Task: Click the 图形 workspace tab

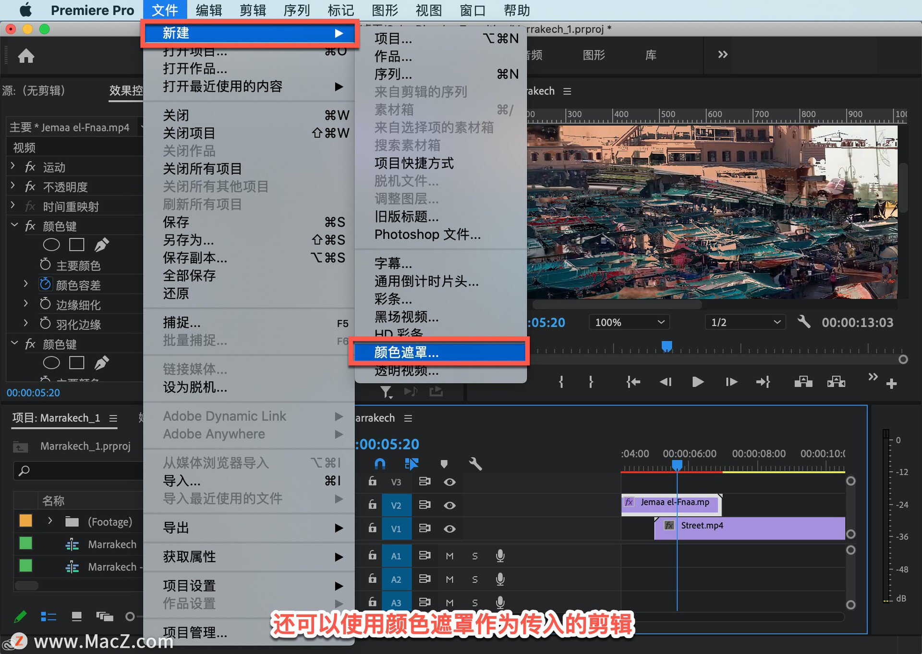Action: tap(594, 55)
